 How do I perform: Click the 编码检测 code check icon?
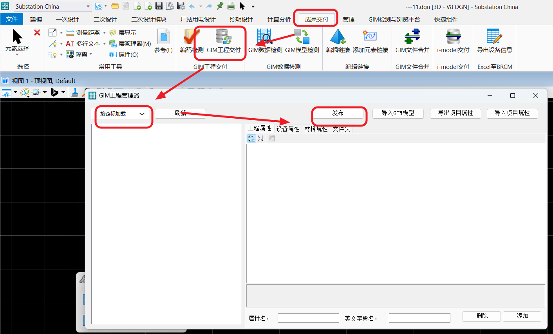(x=192, y=41)
